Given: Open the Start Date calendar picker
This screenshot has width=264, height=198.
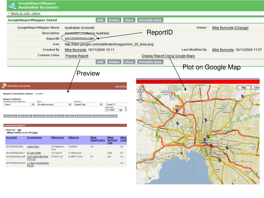Looking at the screenshot, I should point(121,110).
